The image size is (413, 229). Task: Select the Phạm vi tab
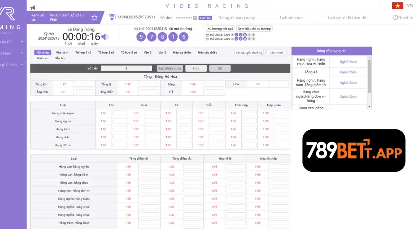click(42, 58)
